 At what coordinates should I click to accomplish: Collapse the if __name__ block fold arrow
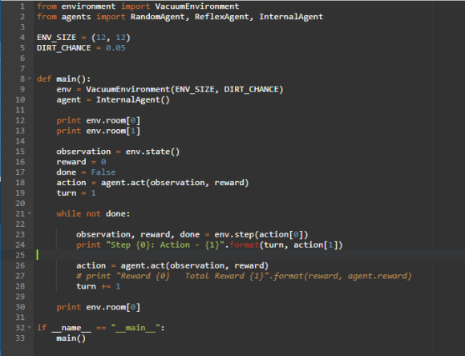(x=30, y=327)
